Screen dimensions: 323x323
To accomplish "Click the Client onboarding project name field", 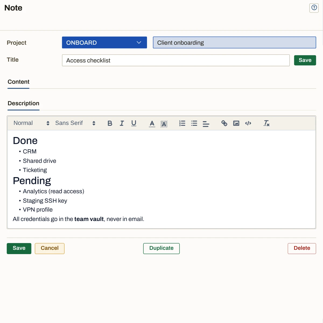I will [x=234, y=43].
